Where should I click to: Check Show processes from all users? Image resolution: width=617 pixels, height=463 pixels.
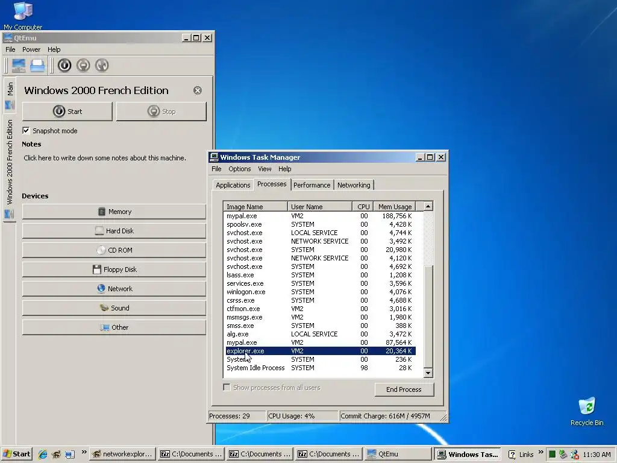227,388
